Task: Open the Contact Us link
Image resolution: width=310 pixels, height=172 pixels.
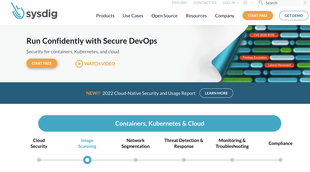Action: click(205, 2)
